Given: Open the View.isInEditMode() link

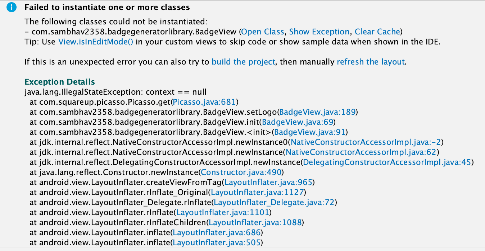Looking at the screenshot, I should 96,42.
